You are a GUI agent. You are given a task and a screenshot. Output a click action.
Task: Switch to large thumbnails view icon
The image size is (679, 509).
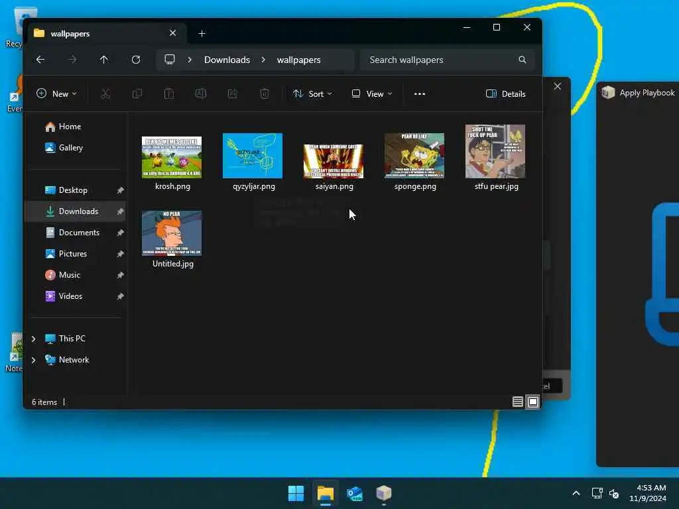pos(533,402)
